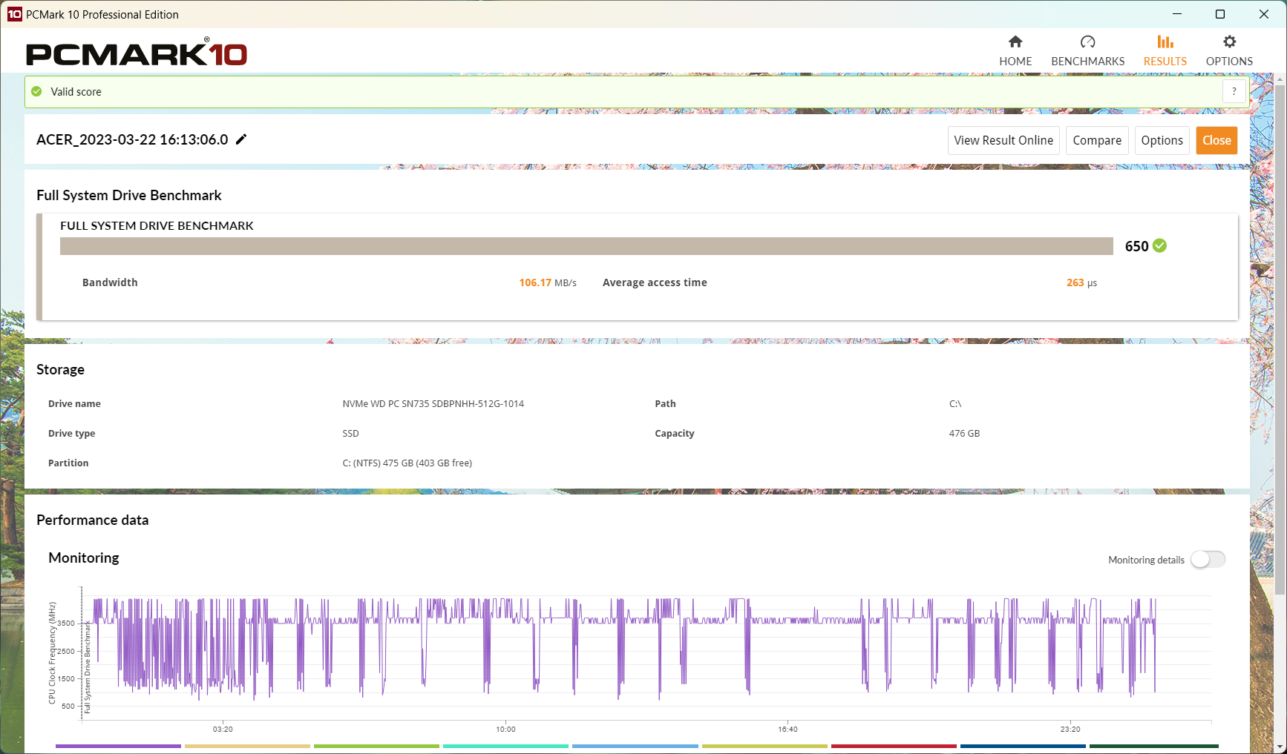The width and height of the screenshot is (1287, 754).
Task: Click the capacity value 476 GB
Action: (x=964, y=434)
